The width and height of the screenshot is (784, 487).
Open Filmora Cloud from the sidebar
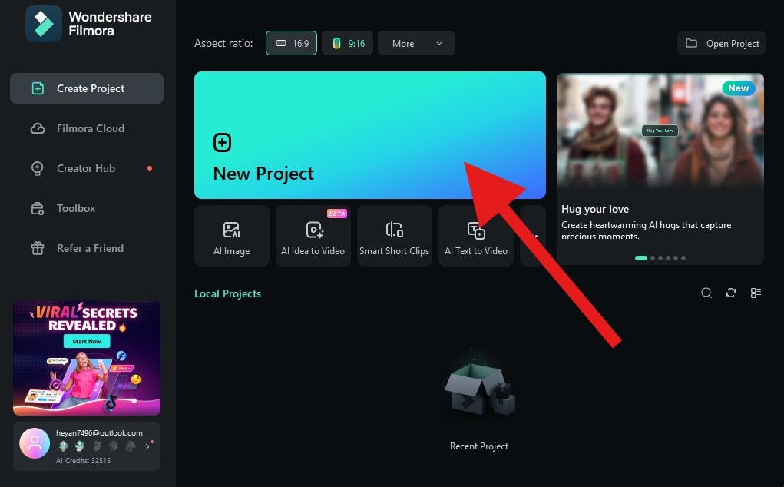click(x=87, y=128)
